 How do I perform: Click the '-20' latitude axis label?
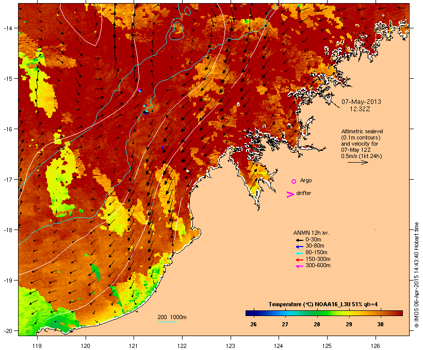[8, 331]
